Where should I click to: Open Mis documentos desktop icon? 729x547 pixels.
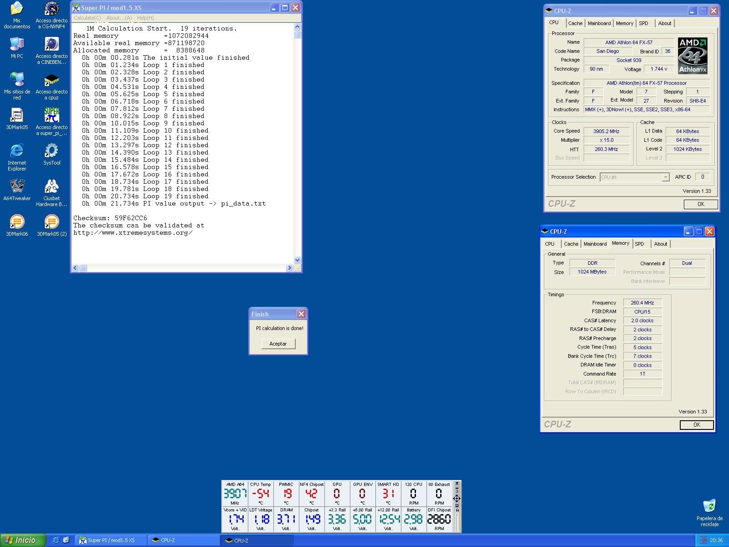coord(17,15)
